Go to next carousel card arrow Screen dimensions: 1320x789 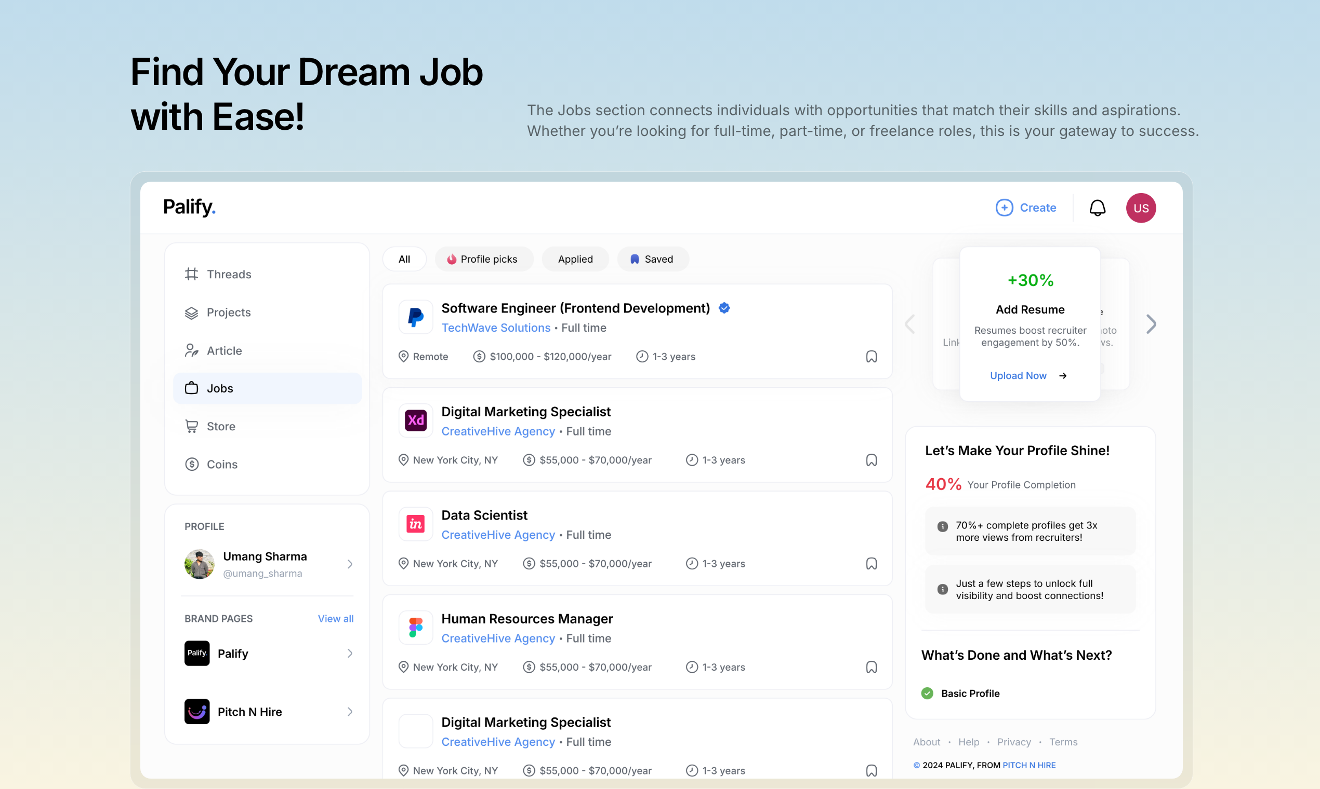1151,324
